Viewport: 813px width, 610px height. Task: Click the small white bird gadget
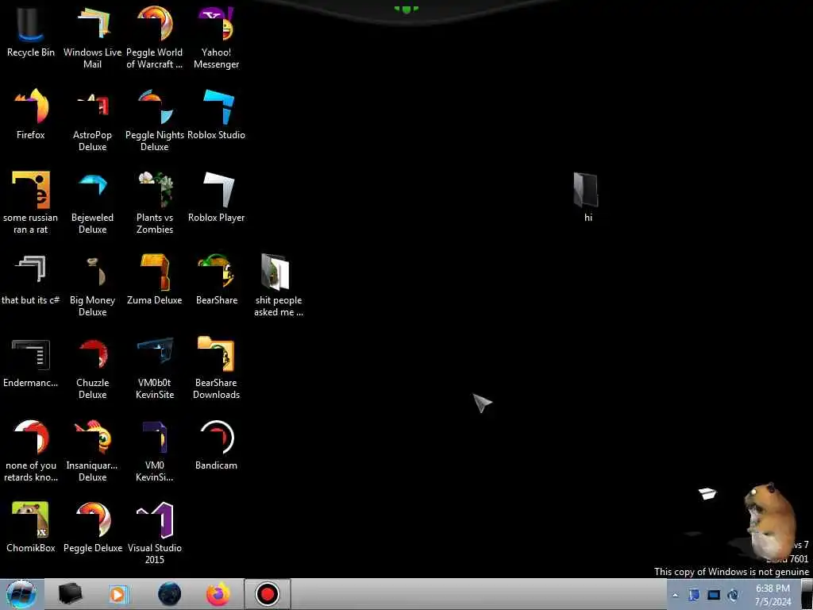[x=707, y=492]
